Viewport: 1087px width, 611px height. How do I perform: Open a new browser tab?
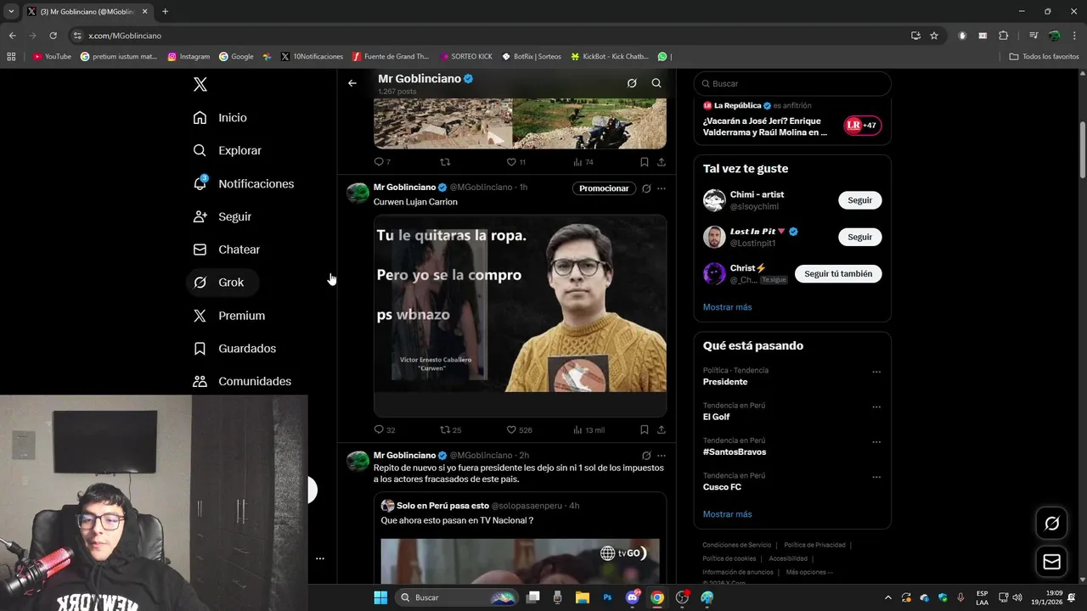(x=165, y=12)
